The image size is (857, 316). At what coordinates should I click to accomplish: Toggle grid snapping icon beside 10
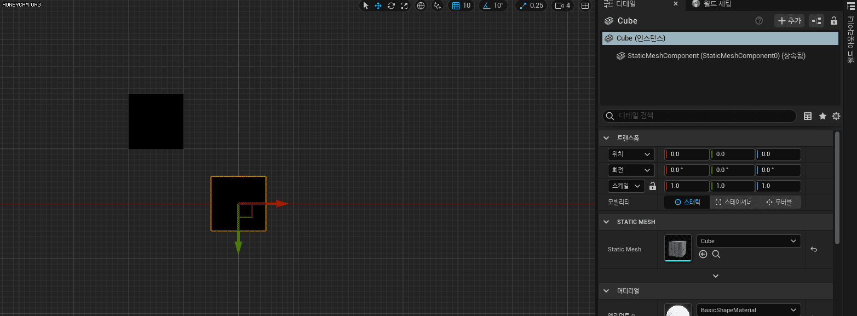click(456, 5)
